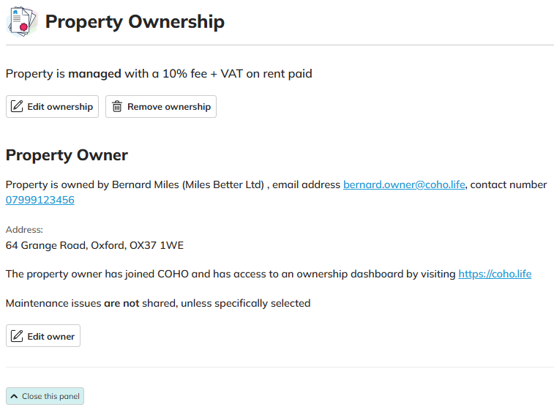Click the pencil icon in Edit owner
Viewport: 554px width, 418px height.
tap(17, 336)
